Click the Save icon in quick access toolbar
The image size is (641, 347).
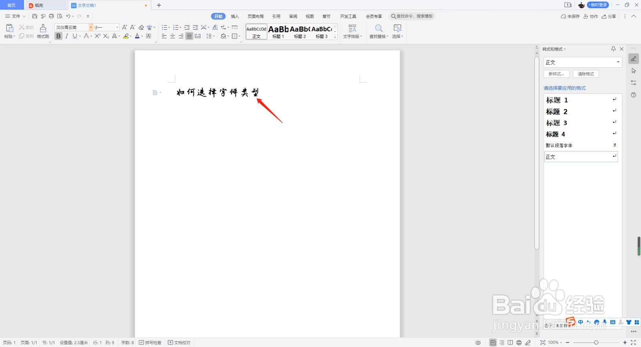(35, 16)
